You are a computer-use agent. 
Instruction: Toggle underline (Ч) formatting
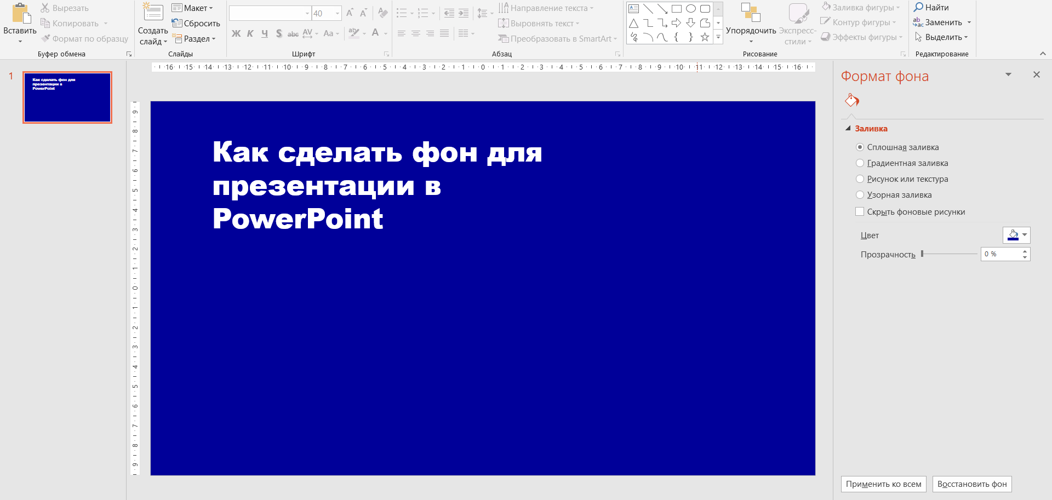click(265, 33)
